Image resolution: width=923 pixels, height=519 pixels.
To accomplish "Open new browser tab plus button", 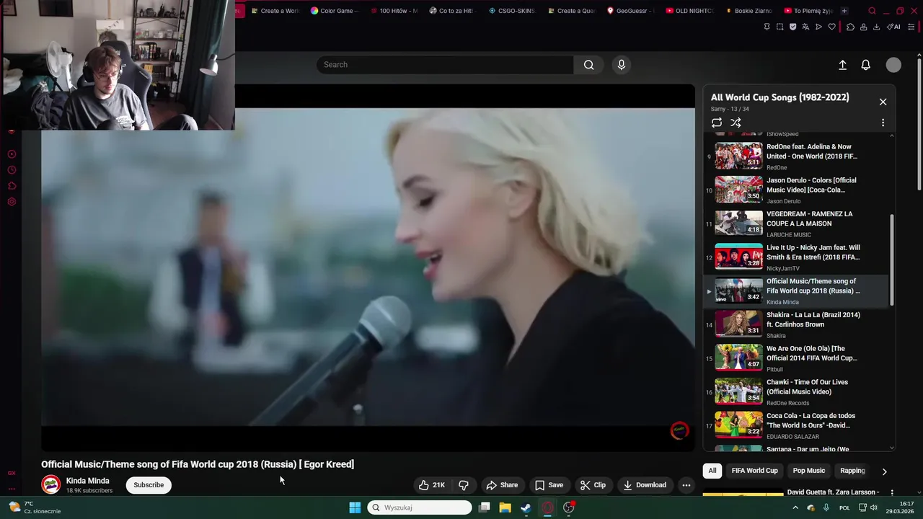I will point(844,11).
